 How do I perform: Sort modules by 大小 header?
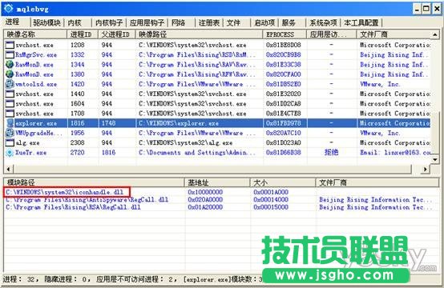283,182
